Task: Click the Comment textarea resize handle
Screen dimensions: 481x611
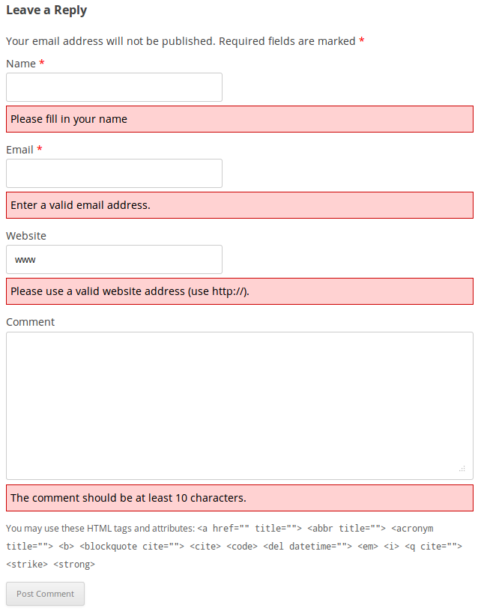Action: click(462, 469)
